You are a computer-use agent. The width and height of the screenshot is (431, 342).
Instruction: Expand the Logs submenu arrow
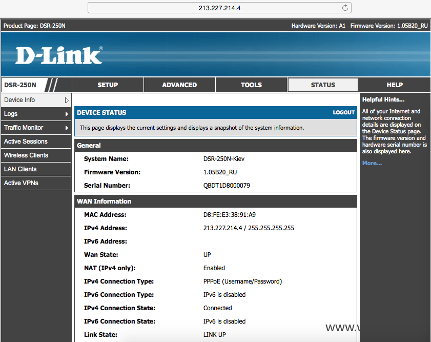click(67, 114)
